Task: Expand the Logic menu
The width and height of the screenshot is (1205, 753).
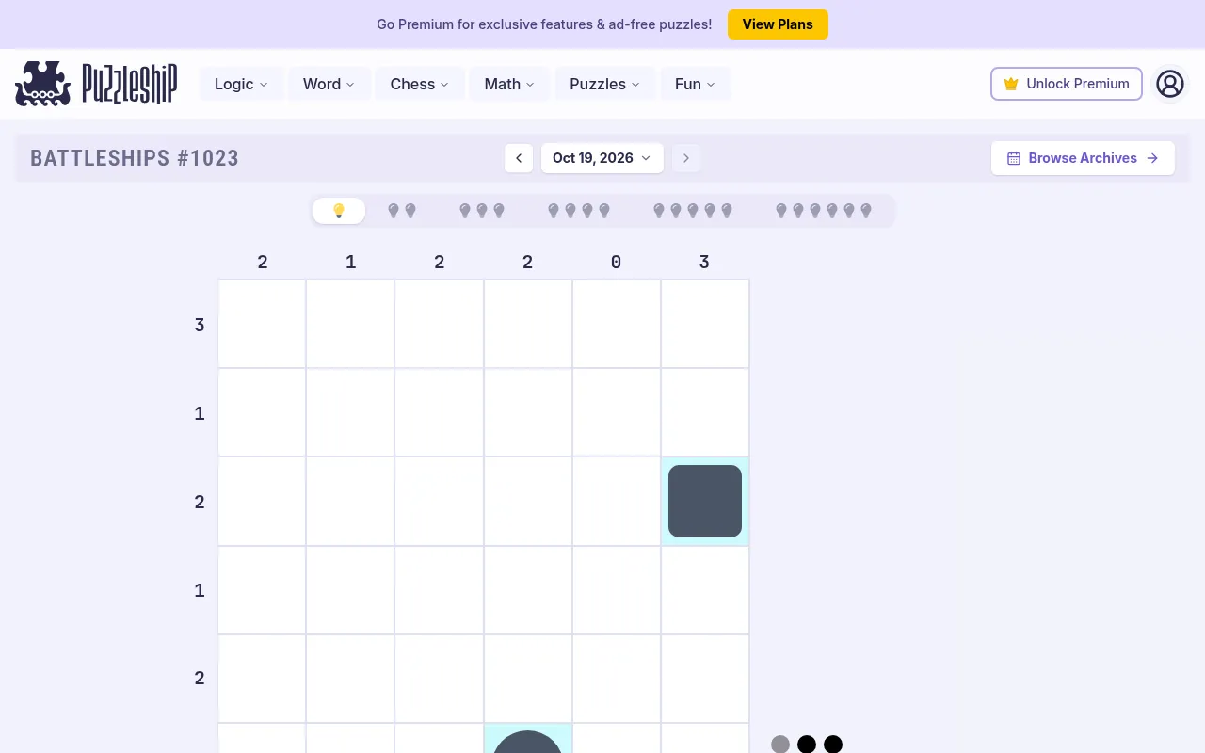Action: coord(241,84)
